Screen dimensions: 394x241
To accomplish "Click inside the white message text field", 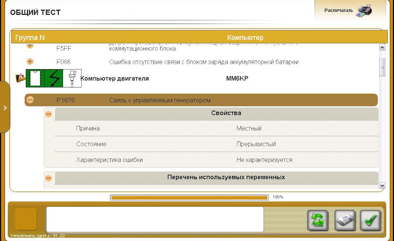I will (155, 219).
